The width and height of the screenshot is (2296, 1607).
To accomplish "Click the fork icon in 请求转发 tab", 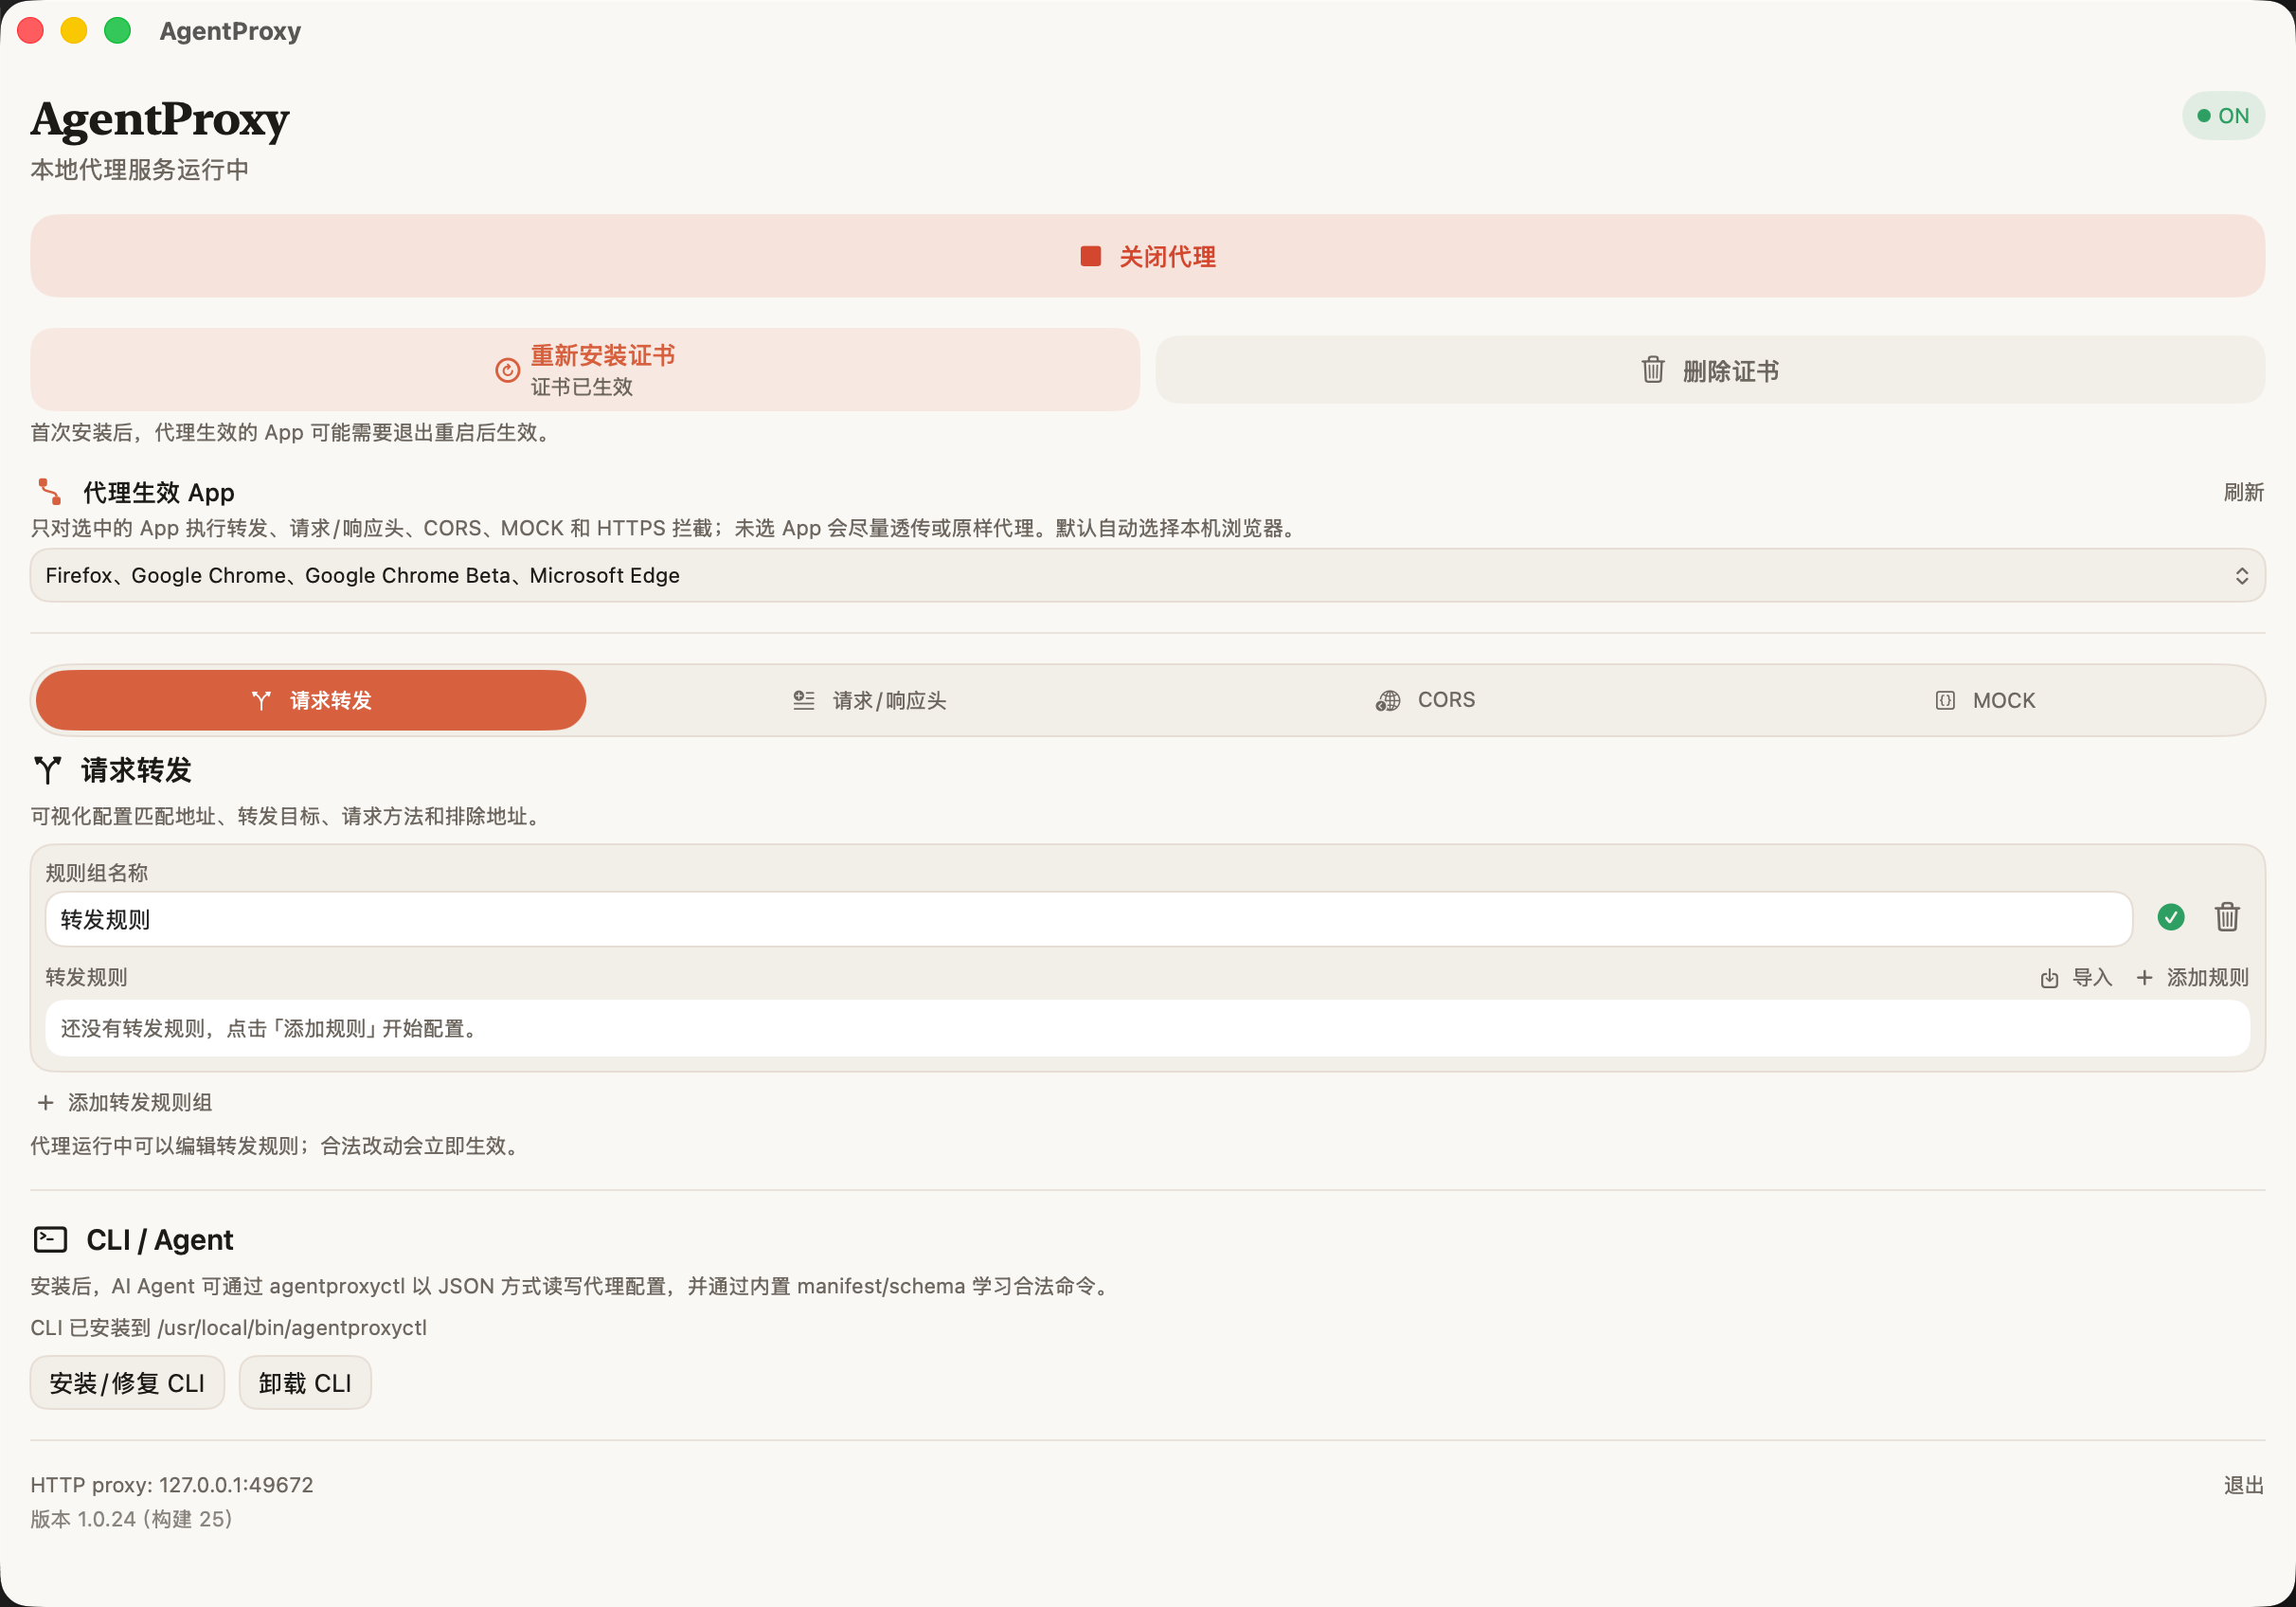I will [x=261, y=700].
